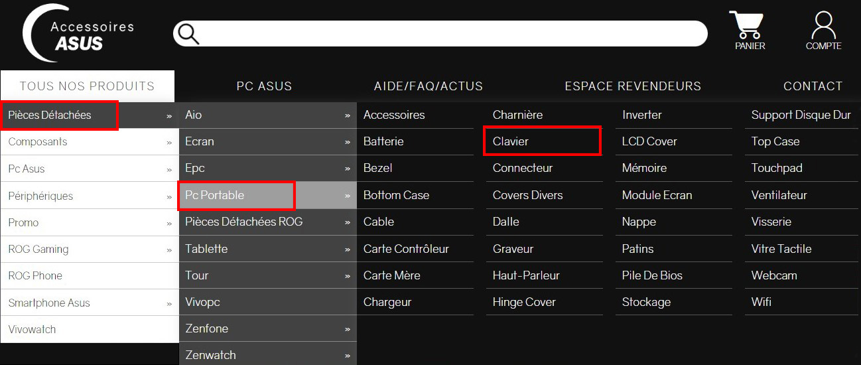Click the magnifying glass search icon
Screen dimensions: 861x365
pyautogui.click(x=189, y=34)
